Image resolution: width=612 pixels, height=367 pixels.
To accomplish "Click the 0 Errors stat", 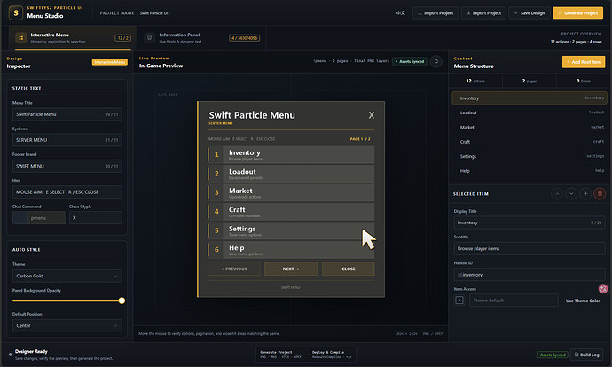I will (583, 81).
